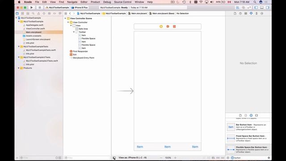
Task: Toggle the document outline visibility
Action: pyautogui.click(x=114, y=158)
